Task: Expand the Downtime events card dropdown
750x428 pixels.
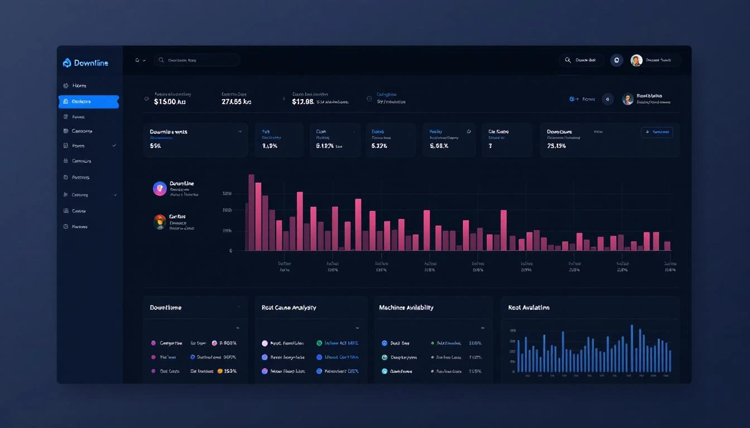Action: tap(239, 132)
